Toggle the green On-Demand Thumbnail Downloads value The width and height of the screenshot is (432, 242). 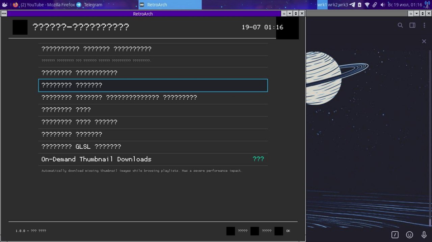pos(258,159)
